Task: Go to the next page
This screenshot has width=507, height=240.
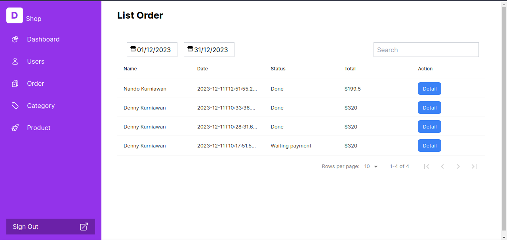Action: coord(458,166)
